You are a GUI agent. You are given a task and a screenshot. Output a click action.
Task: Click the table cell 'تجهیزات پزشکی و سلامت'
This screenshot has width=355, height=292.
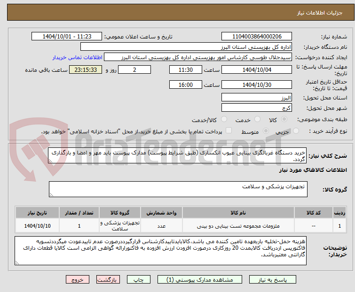[120, 226]
